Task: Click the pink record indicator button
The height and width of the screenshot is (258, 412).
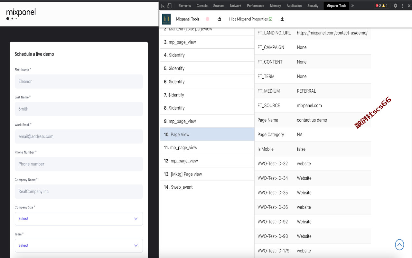Action: coord(207,19)
